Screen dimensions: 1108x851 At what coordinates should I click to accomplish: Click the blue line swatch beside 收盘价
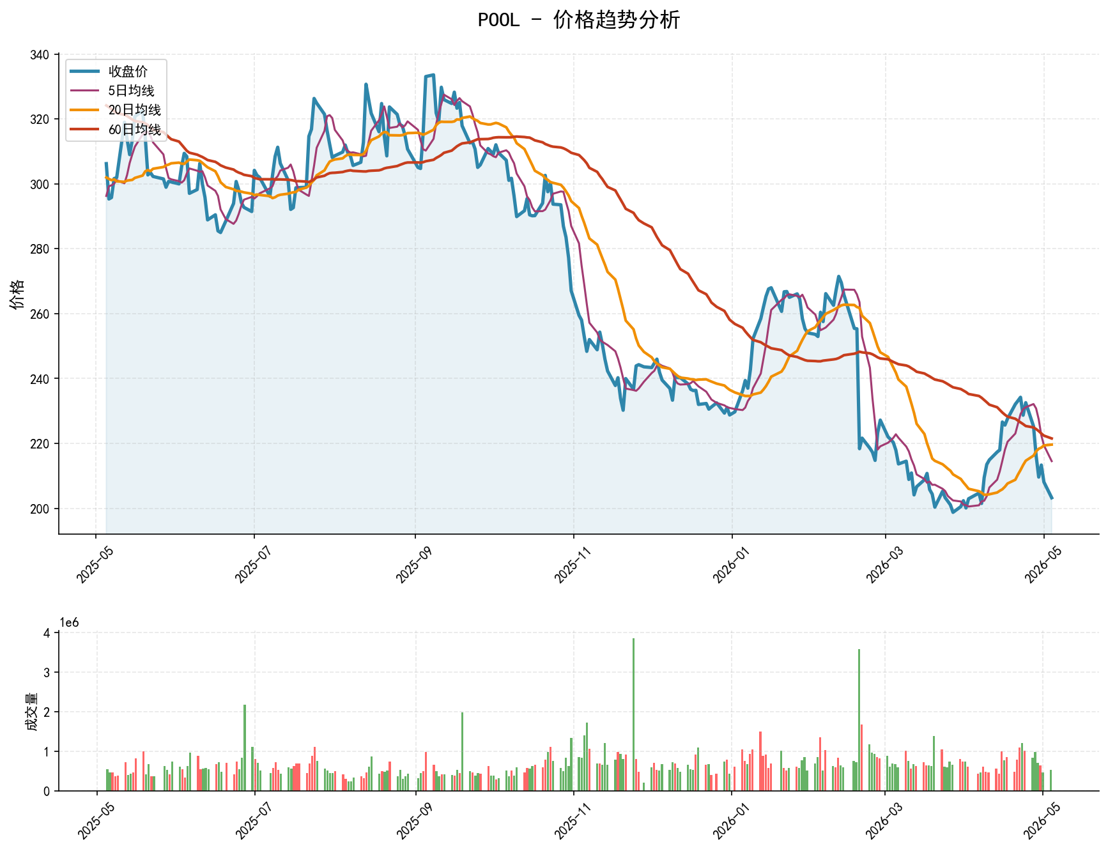tap(85, 71)
